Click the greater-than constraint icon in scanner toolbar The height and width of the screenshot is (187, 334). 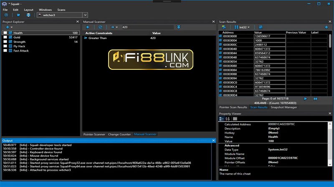click(112, 27)
